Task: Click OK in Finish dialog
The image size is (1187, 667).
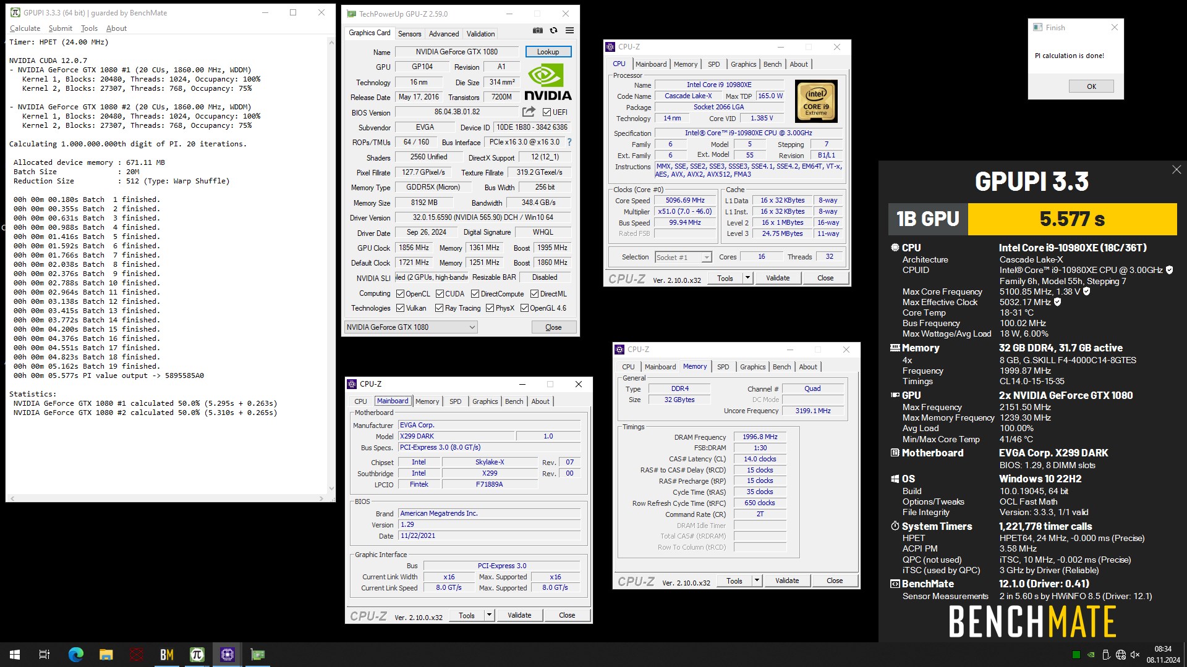Action: (x=1091, y=86)
